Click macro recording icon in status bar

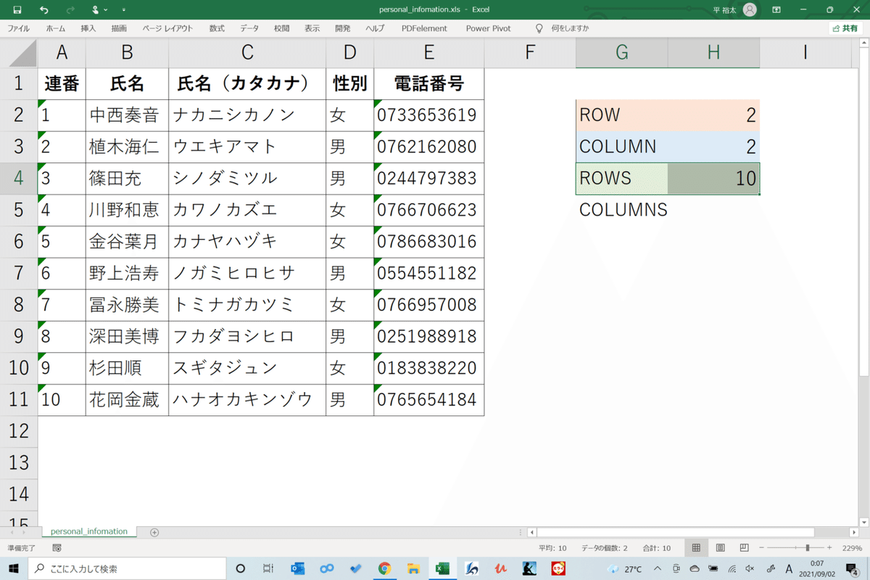pos(57,548)
